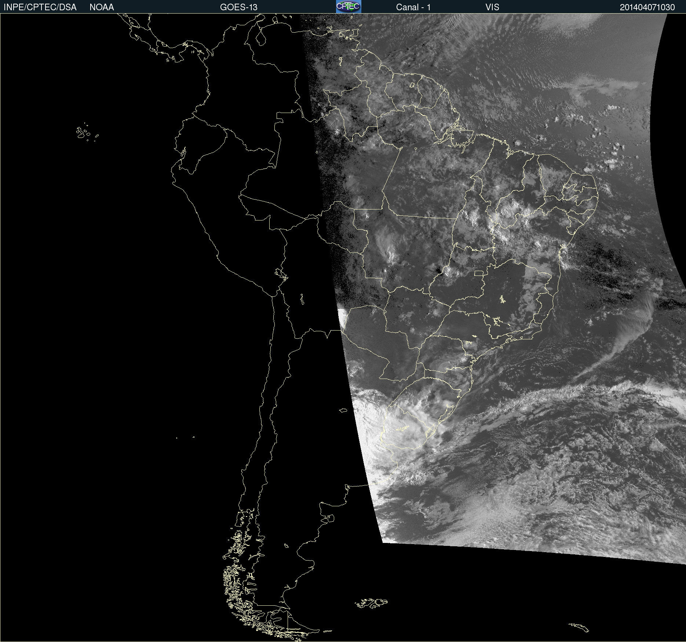This screenshot has height=642, width=686.
Task: Click the VIS label in the header
Action: coord(492,7)
